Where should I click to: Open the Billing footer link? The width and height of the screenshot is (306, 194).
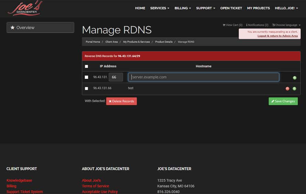tap(11, 186)
